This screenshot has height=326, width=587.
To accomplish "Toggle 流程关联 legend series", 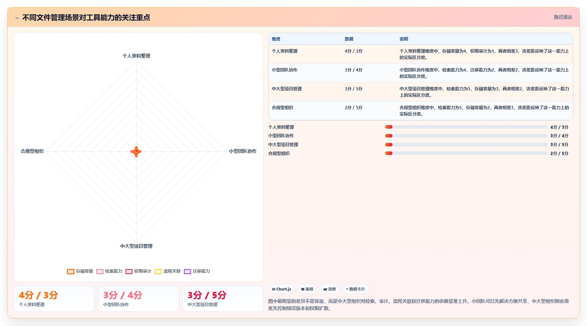I will point(168,271).
